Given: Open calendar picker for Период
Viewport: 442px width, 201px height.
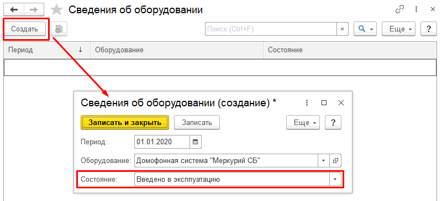Looking at the screenshot, I should pyautogui.click(x=196, y=142).
